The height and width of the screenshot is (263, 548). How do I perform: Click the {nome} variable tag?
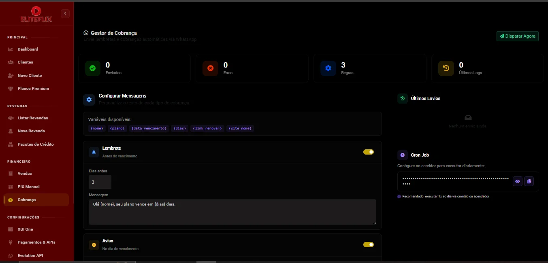coord(97,128)
